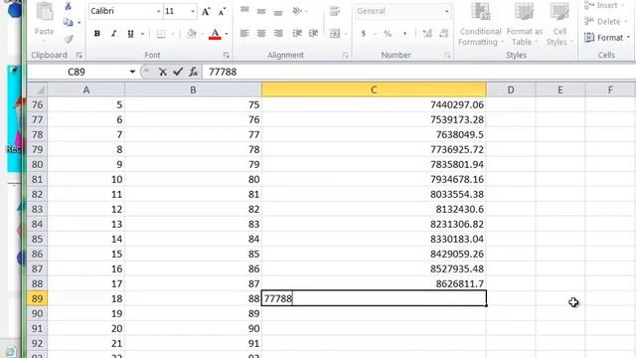Click the C89 Name Box field
The height and width of the screenshot is (358, 636).
[78, 72]
